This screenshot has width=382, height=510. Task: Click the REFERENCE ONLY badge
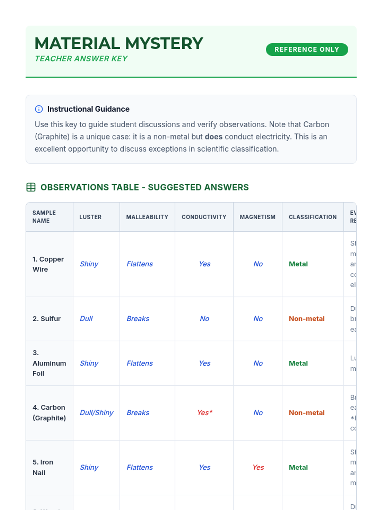pos(307,49)
